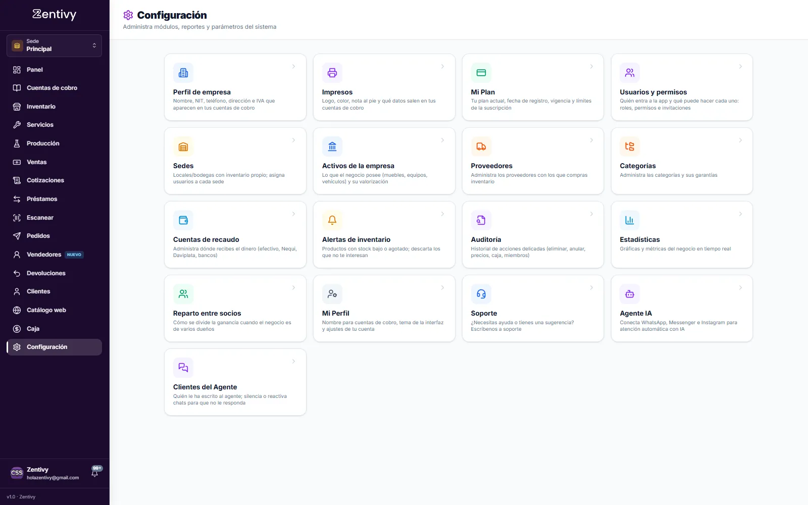Screen dimensions: 808x505
Task: Click the chevron arrow on Mi Perfil card
Action: [442, 288]
